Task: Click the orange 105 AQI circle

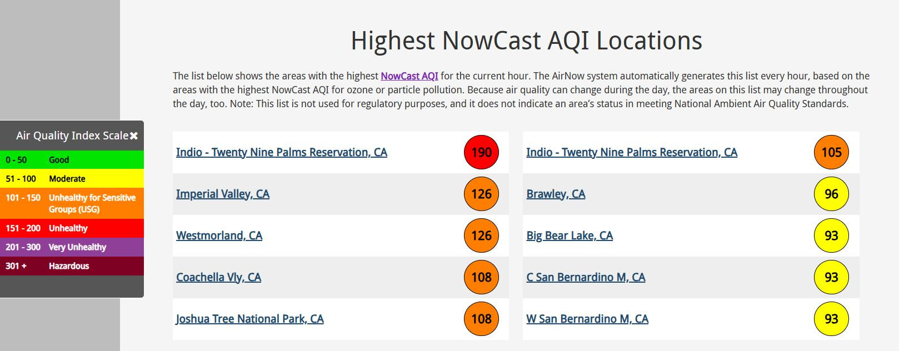Action: click(831, 152)
